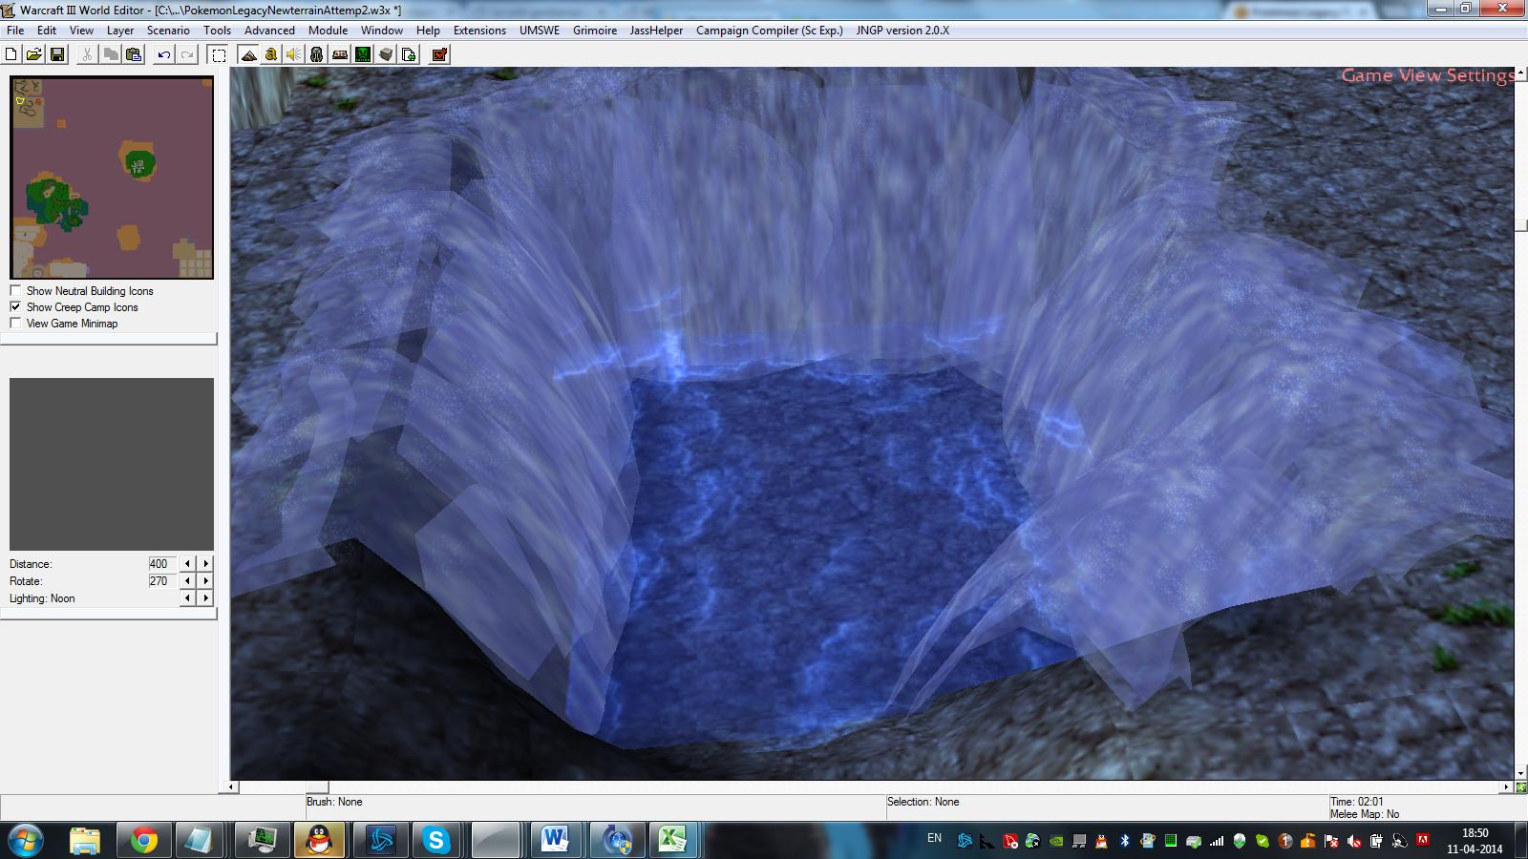Uncheck Show Creep Camp Icons
The height and width of the screenshot is (859, 1528).
(15, 307)
